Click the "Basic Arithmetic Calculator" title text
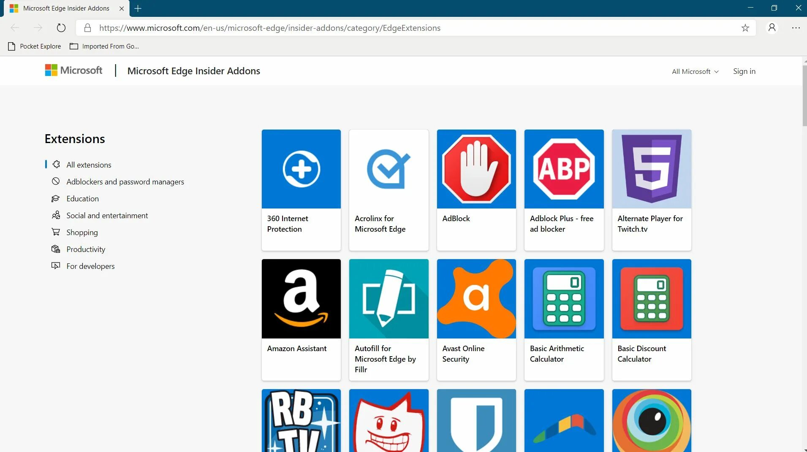Screen dimensions: 807x452 [557, 354]
